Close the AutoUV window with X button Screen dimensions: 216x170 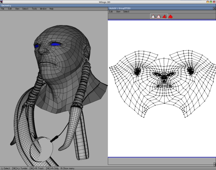pos(214,8)
